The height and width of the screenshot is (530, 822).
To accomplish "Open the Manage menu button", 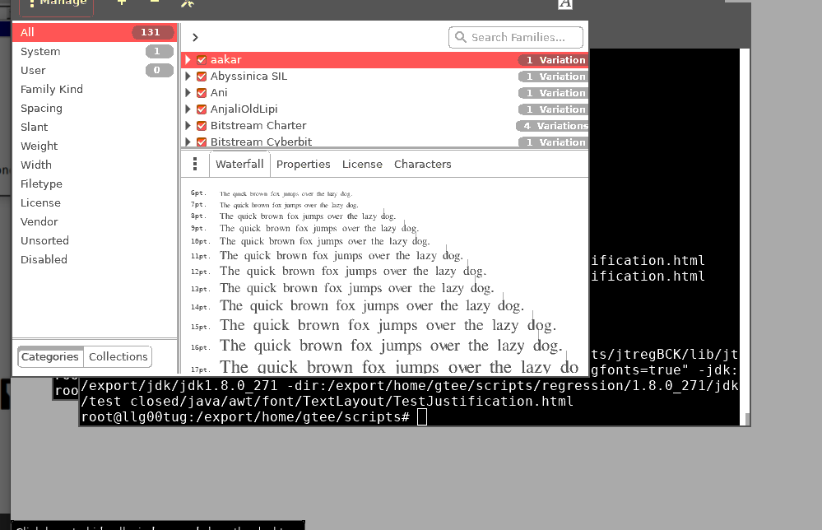I will point(56,3).
